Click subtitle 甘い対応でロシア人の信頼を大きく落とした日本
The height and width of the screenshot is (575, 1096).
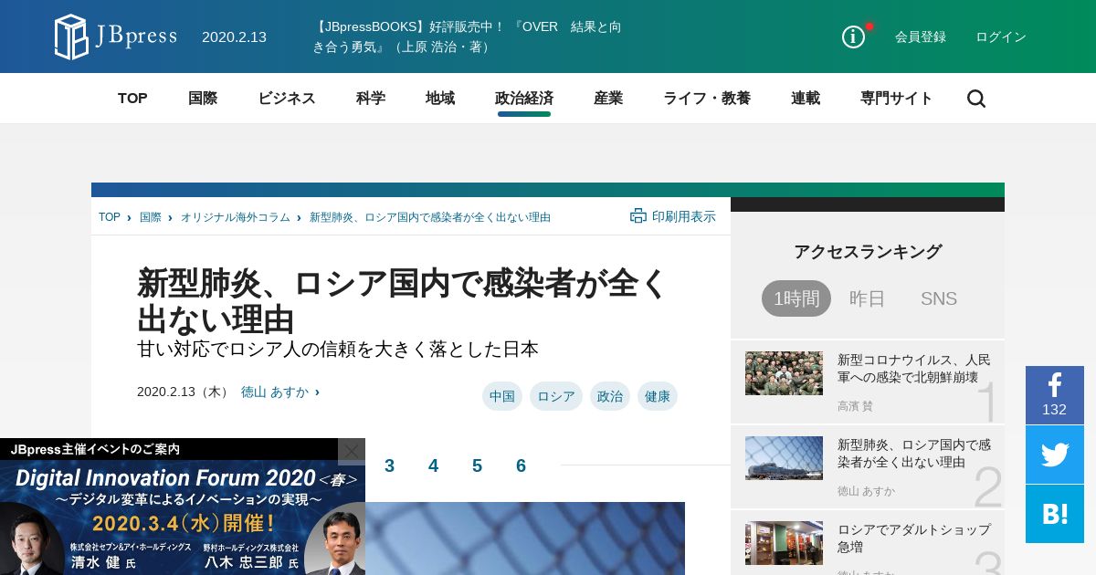pos(338,350)
